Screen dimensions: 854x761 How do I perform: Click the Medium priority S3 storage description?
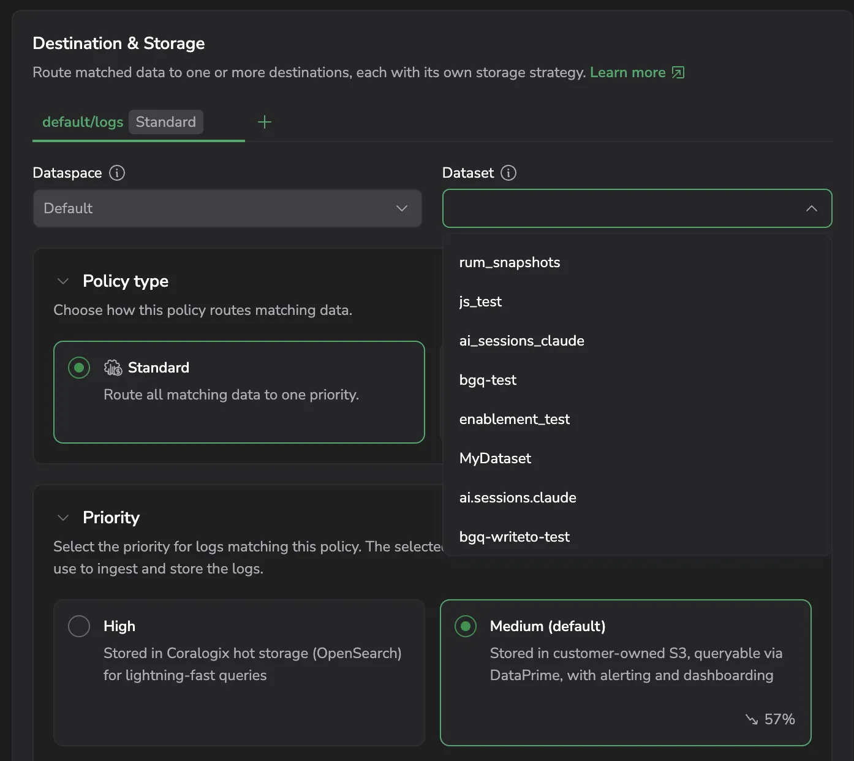636,664
